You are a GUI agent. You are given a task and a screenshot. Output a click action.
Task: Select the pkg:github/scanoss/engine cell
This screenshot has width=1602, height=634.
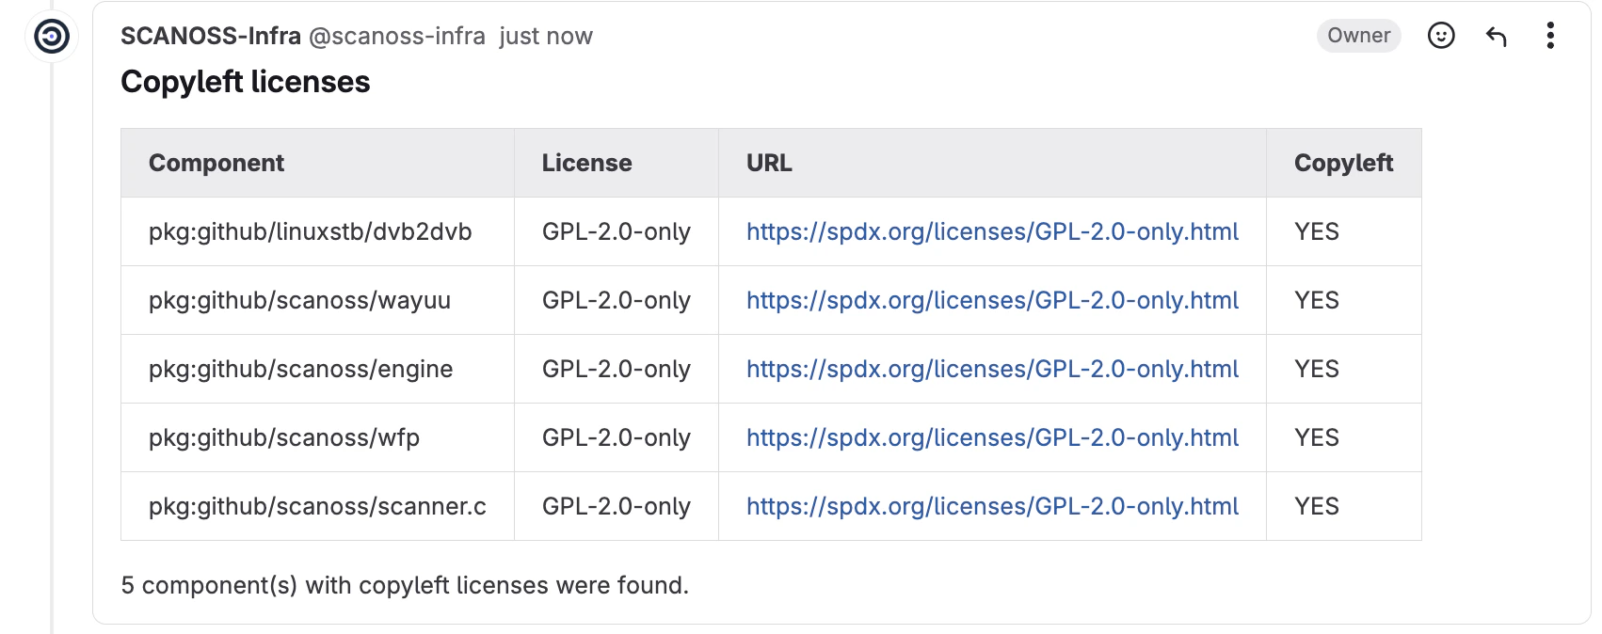pos(317,369)
